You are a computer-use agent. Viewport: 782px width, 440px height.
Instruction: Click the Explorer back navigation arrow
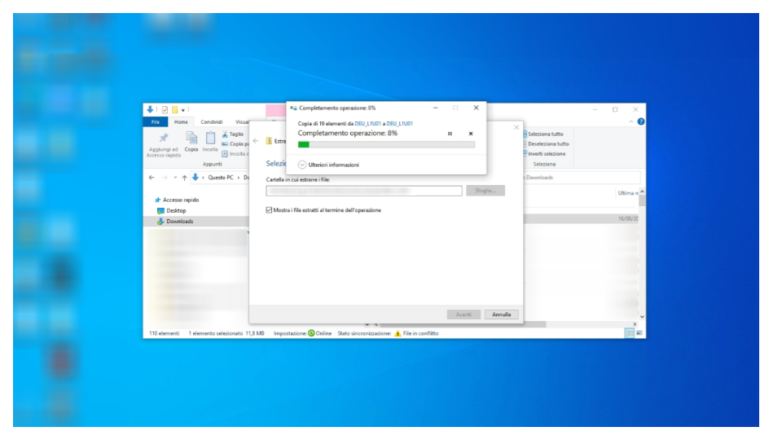coord(152,178)
